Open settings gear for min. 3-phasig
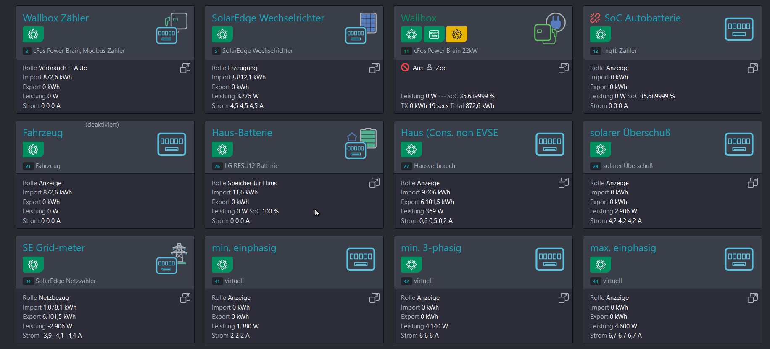770x349 pixels. [x=411, y=265]
